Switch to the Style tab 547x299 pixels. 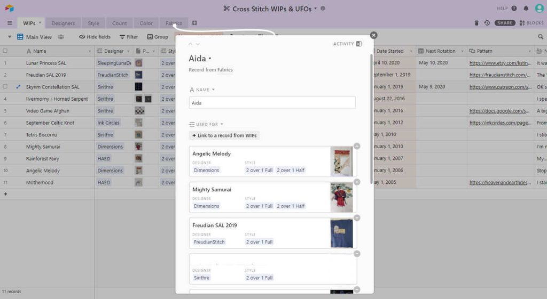(x=93, y=23)
